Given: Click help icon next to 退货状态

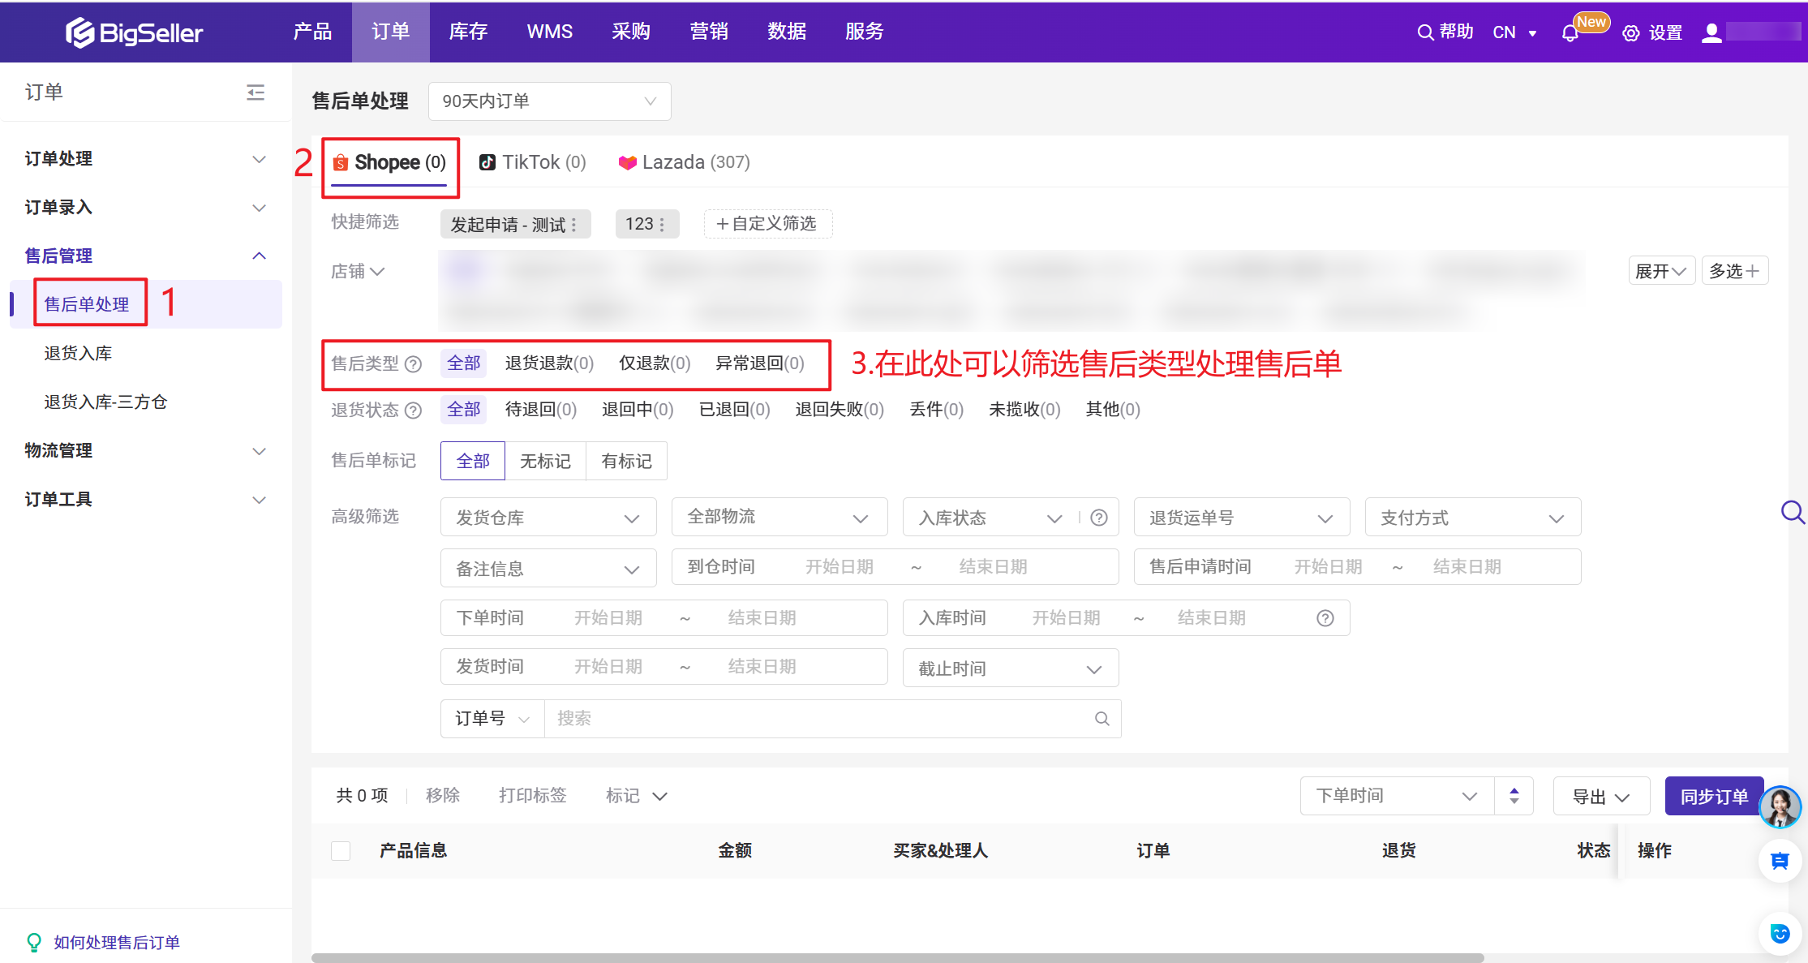Looking at the screenshot, I should 413,410.
